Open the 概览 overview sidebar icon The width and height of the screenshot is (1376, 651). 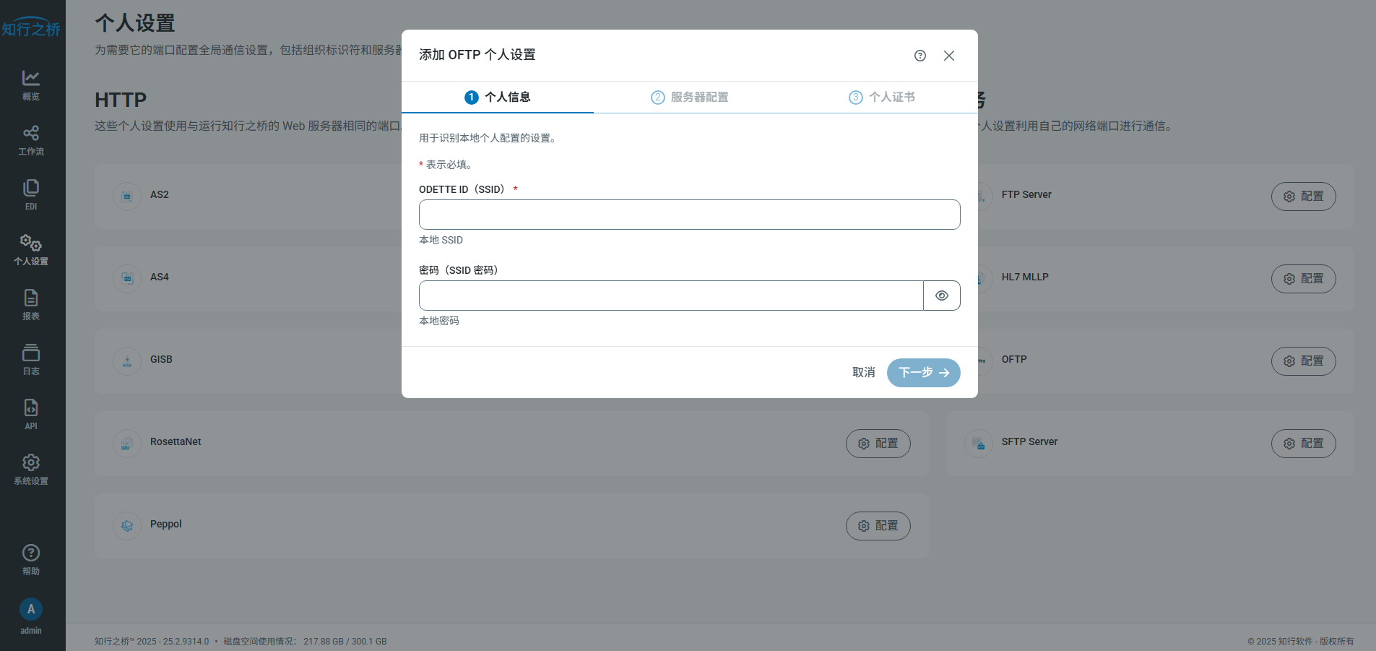click(x=31, y=85)
